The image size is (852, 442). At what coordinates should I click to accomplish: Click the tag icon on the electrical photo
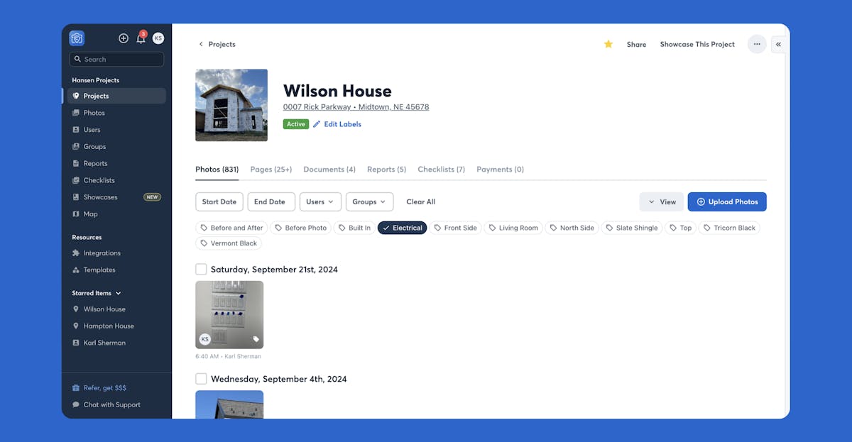point(256,339)
